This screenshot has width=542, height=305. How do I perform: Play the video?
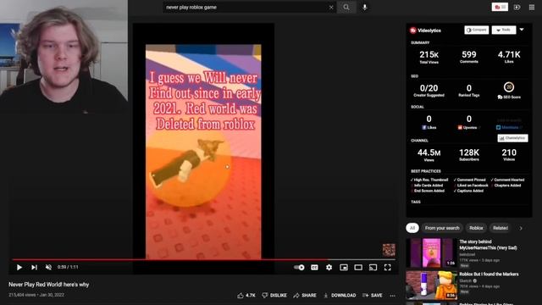click(x=19, y=268)
